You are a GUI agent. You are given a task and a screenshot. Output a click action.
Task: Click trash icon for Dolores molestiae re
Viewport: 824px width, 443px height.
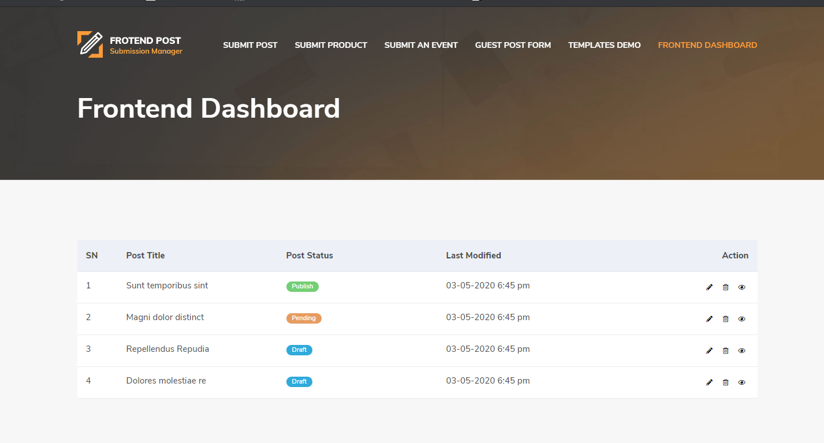[726, 382]
